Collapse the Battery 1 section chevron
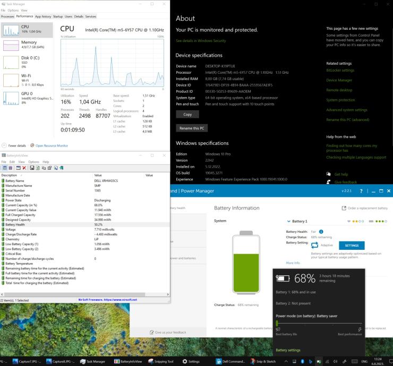393x366 pixels. point(288,221)
